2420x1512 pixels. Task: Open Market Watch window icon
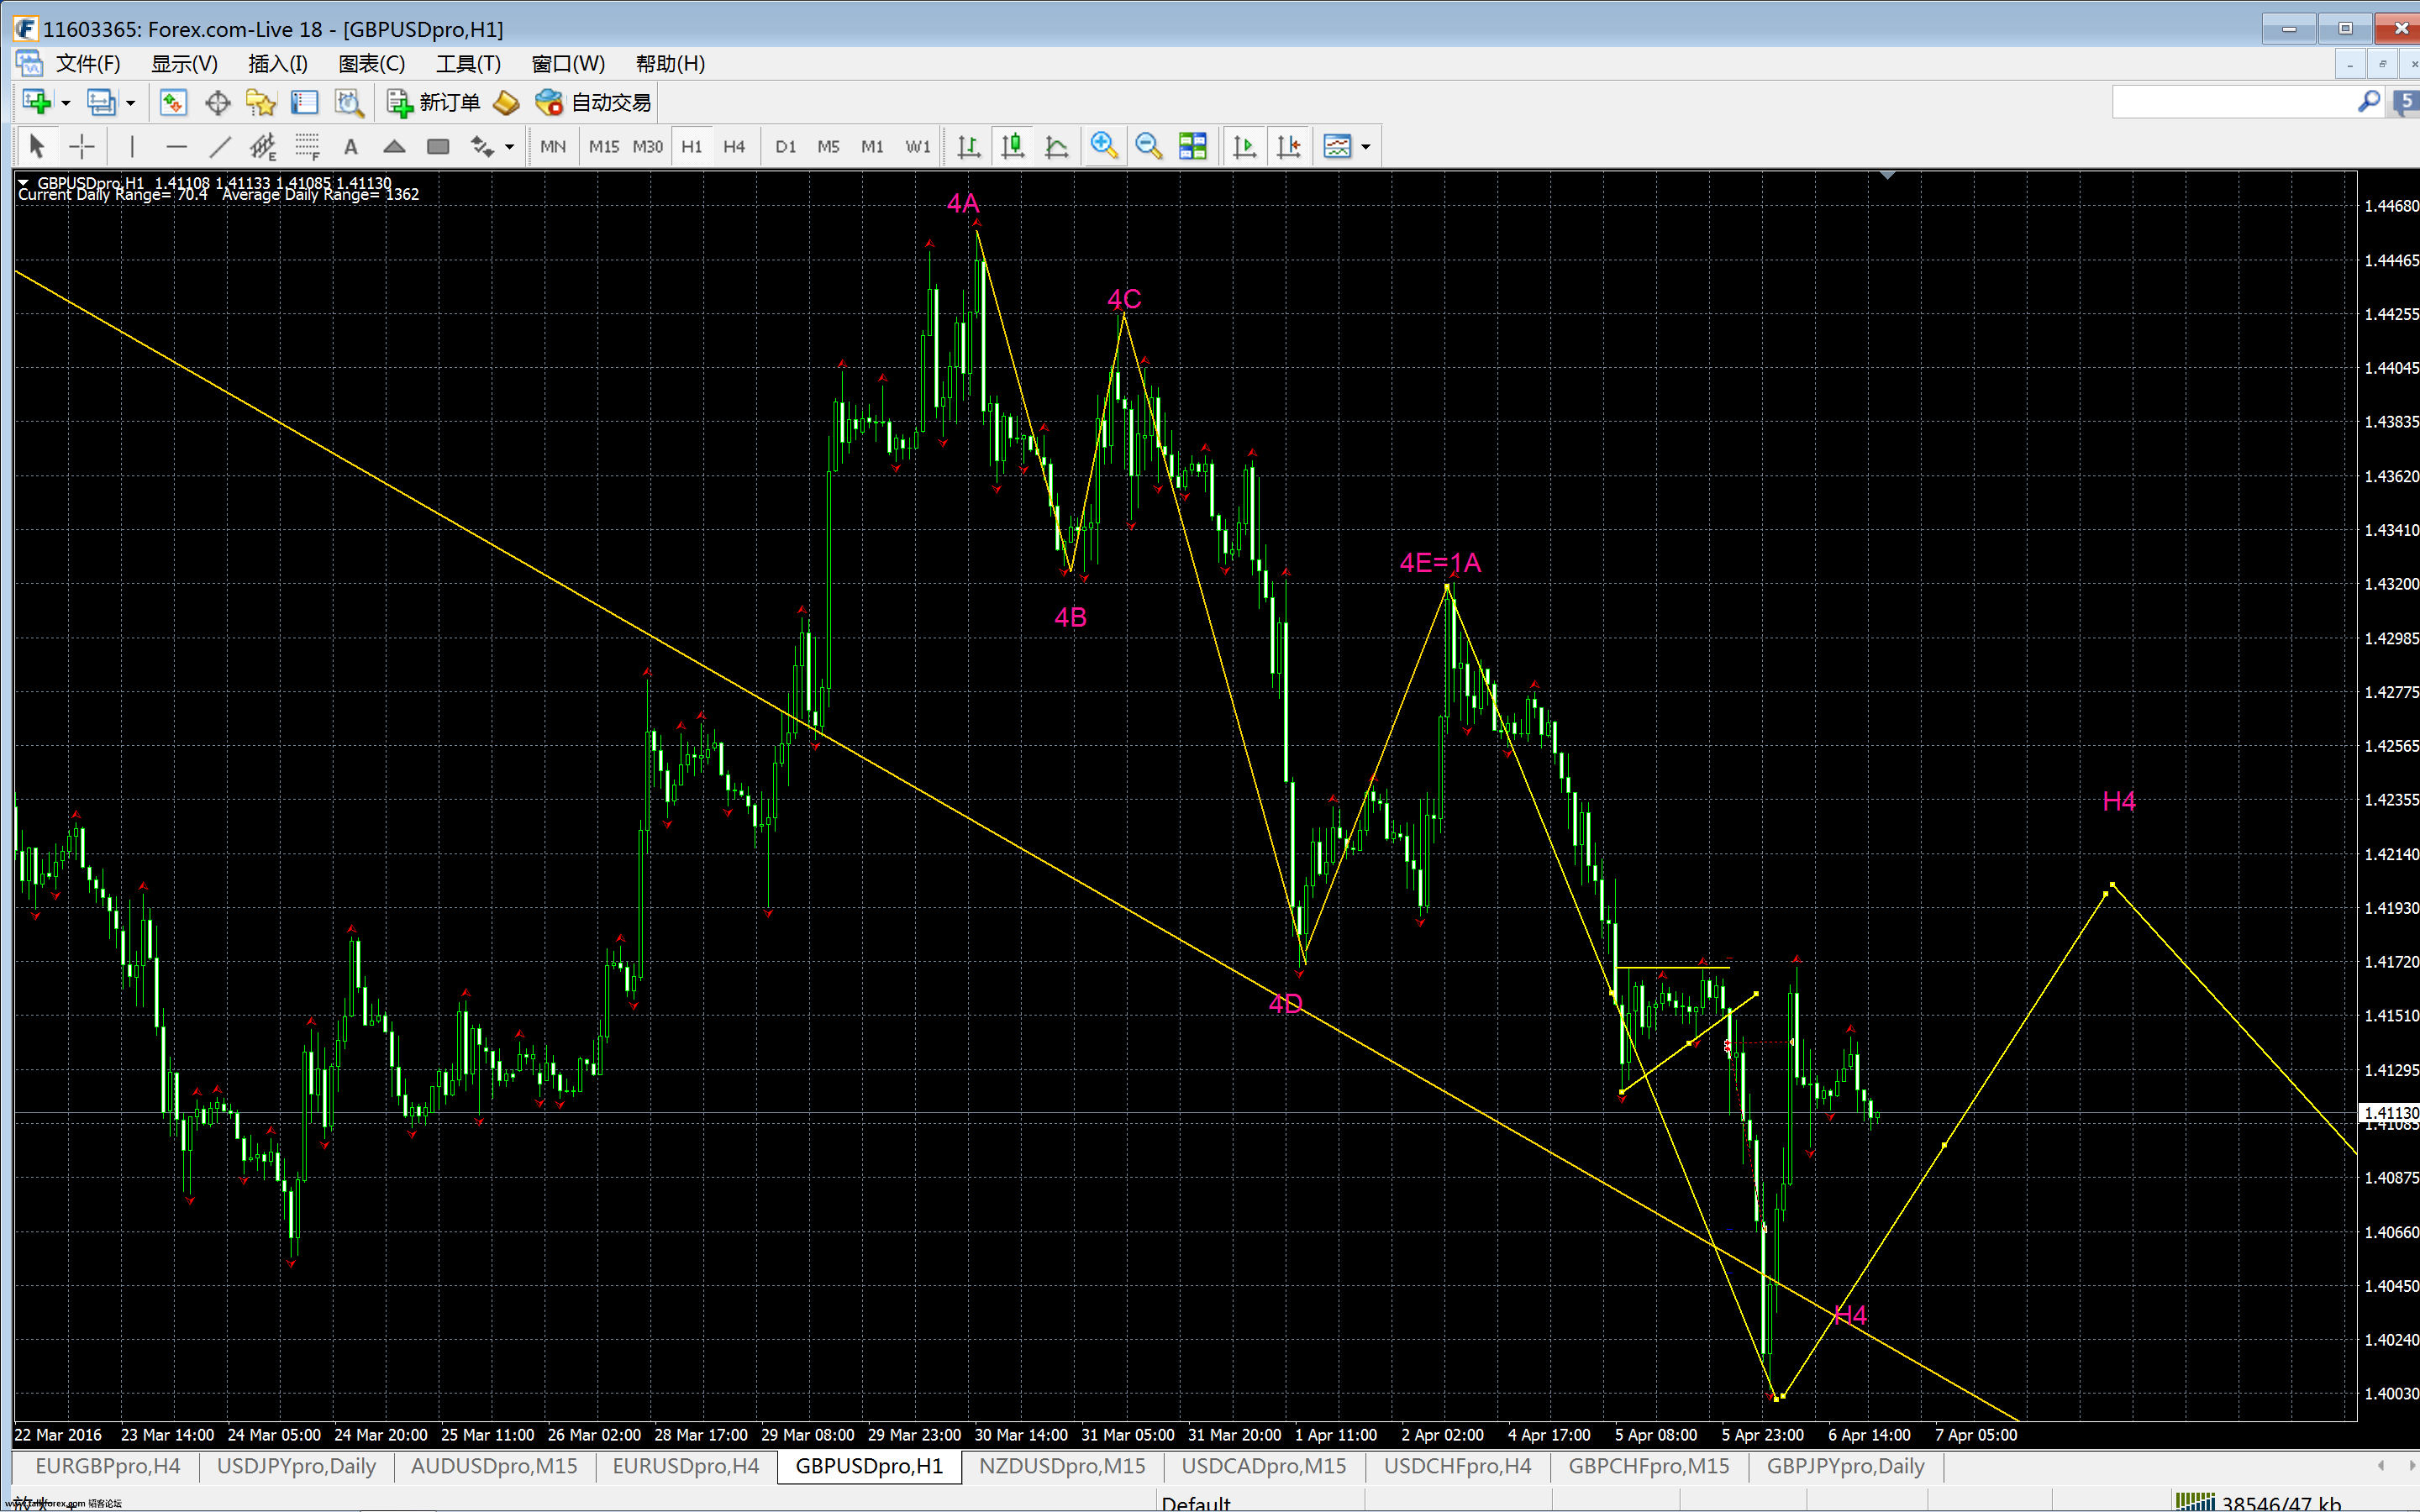pos(173,102)
